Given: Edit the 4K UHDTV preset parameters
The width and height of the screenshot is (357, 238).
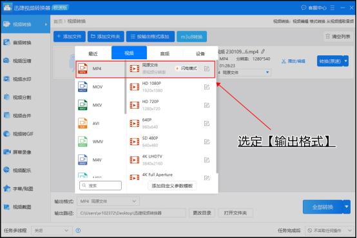Looking at the screenshot, I should [x=207, y=160].
